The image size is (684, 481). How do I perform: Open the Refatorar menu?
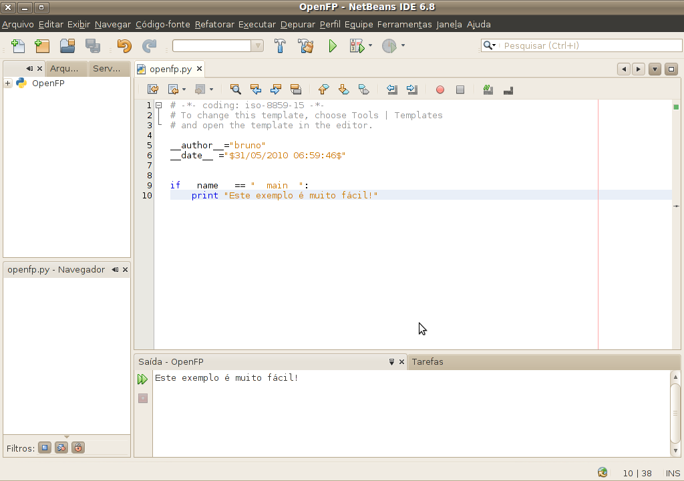click(x=214, y=25)
